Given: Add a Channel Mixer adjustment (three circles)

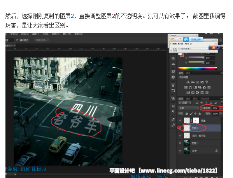Looking at the screenshot, I should coord(204,87).
